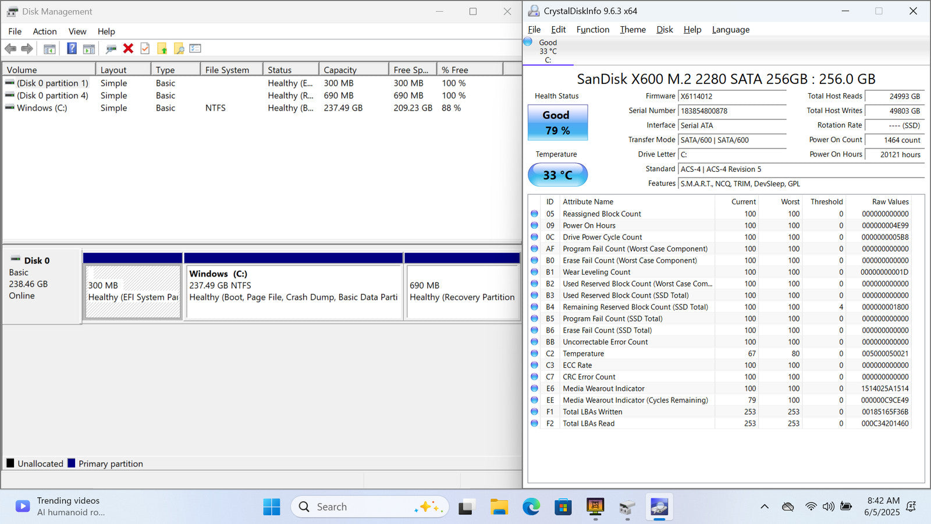Open the notification bell icon in tray
This screenshot has width=931, height=524.
coord(911,507)
